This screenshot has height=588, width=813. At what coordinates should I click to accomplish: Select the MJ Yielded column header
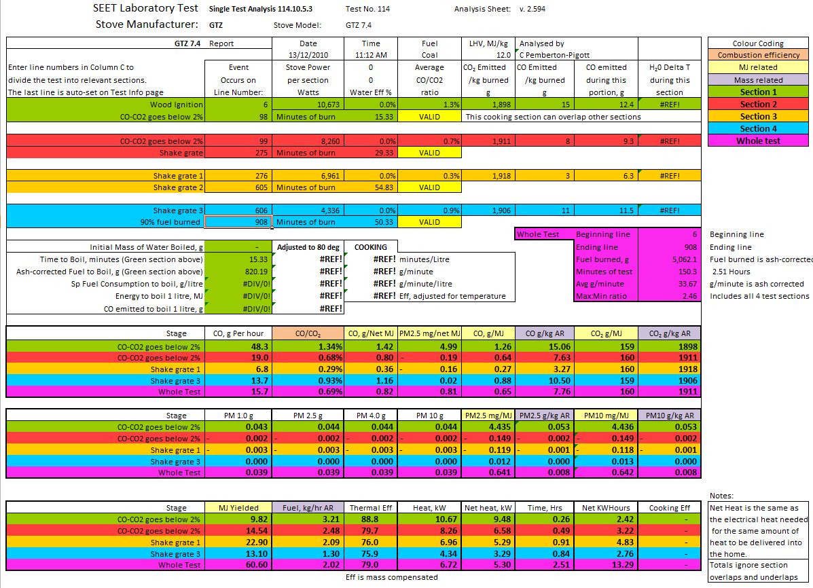238,508
